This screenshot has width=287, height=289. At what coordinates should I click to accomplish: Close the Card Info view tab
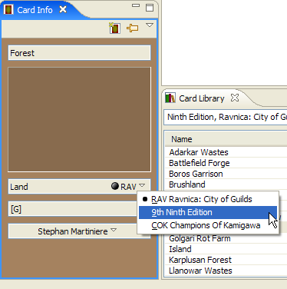(x=63, y=9)
